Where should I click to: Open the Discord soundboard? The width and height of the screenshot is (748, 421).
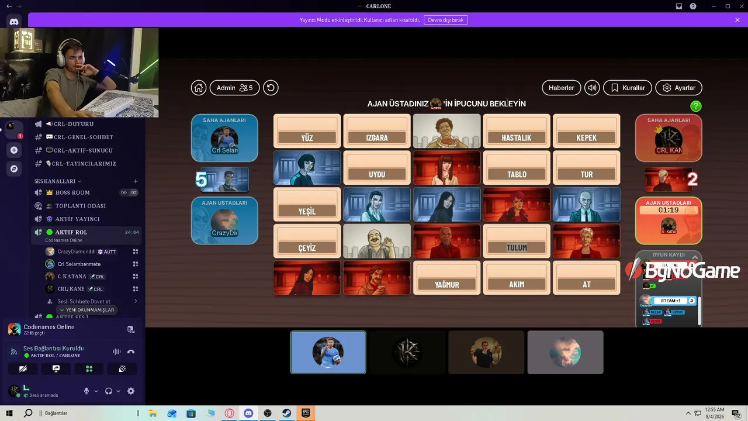[x=122, y=369]
